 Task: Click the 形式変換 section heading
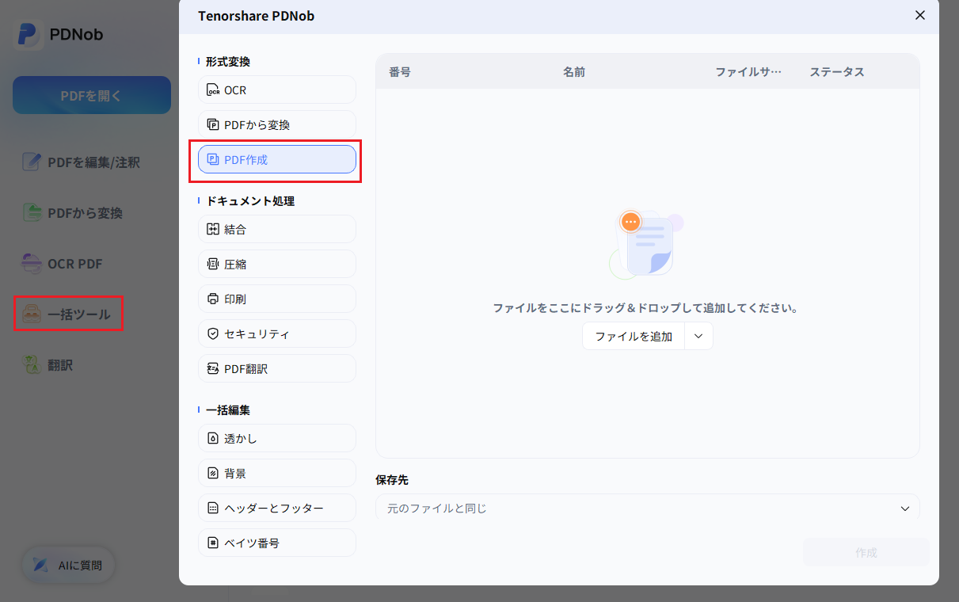tap(228, 61)
